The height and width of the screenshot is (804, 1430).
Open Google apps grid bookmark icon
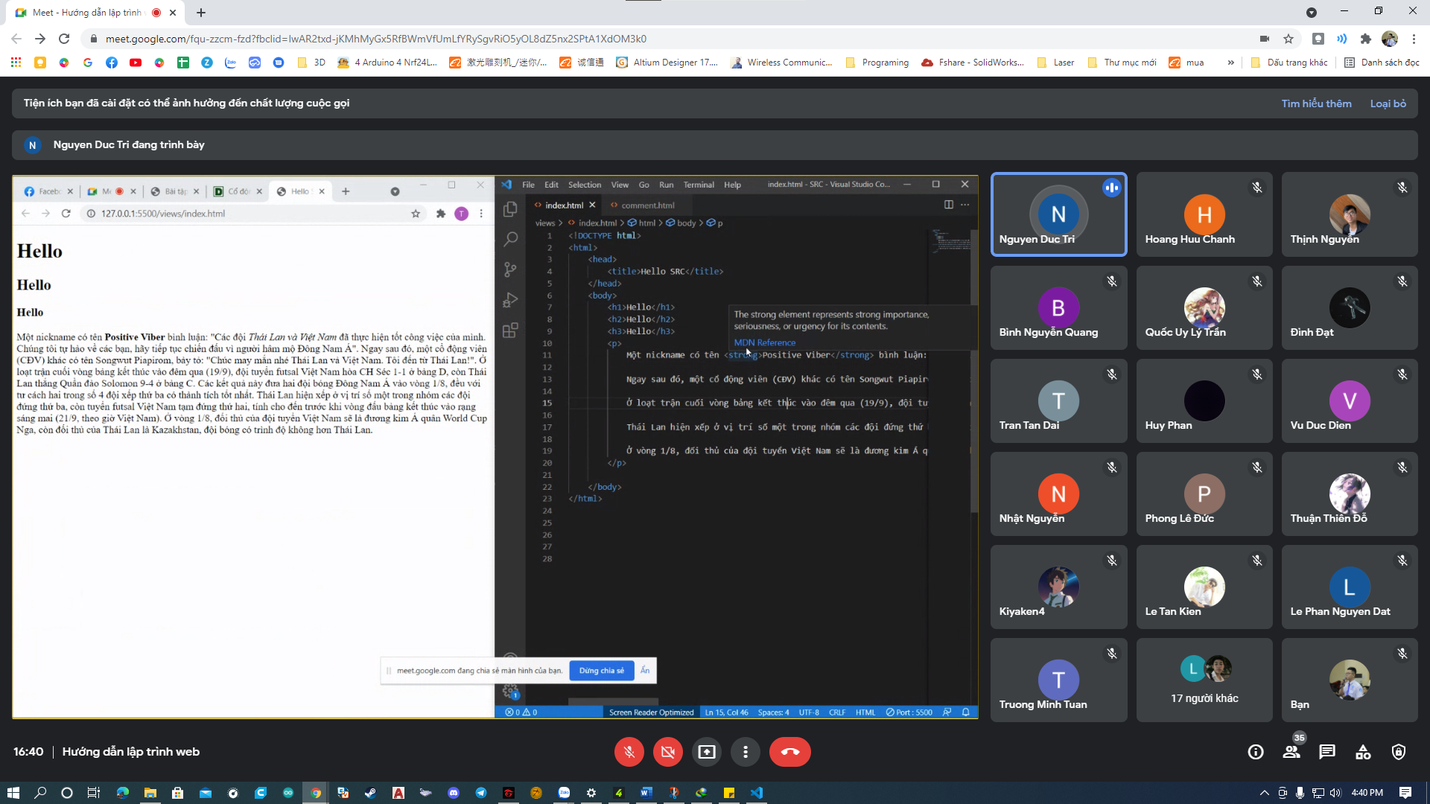[x=16, y=63]
